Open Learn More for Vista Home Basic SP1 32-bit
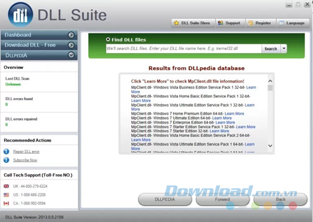 [141, 101]
